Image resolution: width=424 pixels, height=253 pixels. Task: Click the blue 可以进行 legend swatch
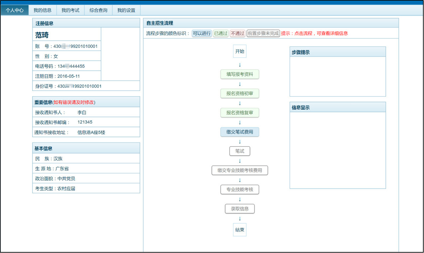click(201, 34)
